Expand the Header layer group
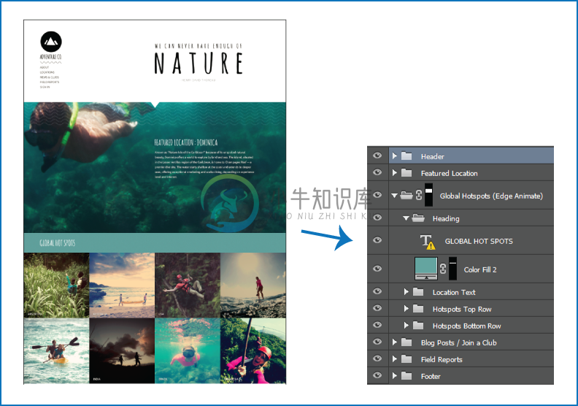This screenshot has width=578, height=406. [x=394, y=156]
